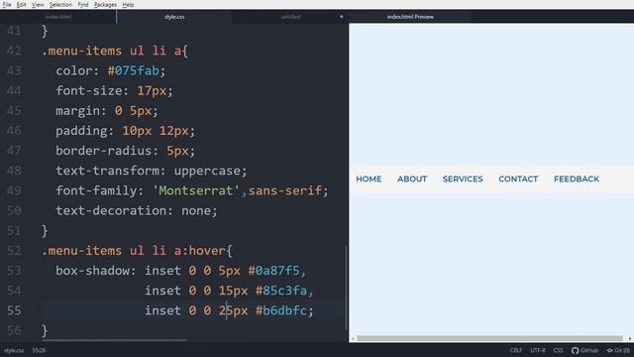Click the #85c3fa color code
The width and height of the screenshot is (634, 357).
281,291
